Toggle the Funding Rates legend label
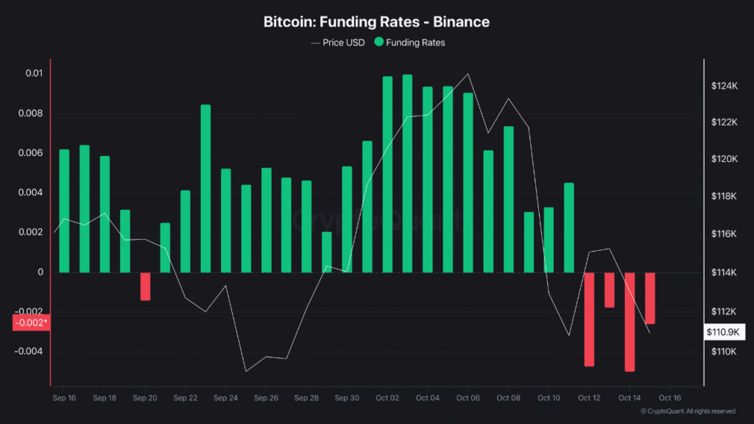This screenshot has height=424, width=754. pos(415,43)
